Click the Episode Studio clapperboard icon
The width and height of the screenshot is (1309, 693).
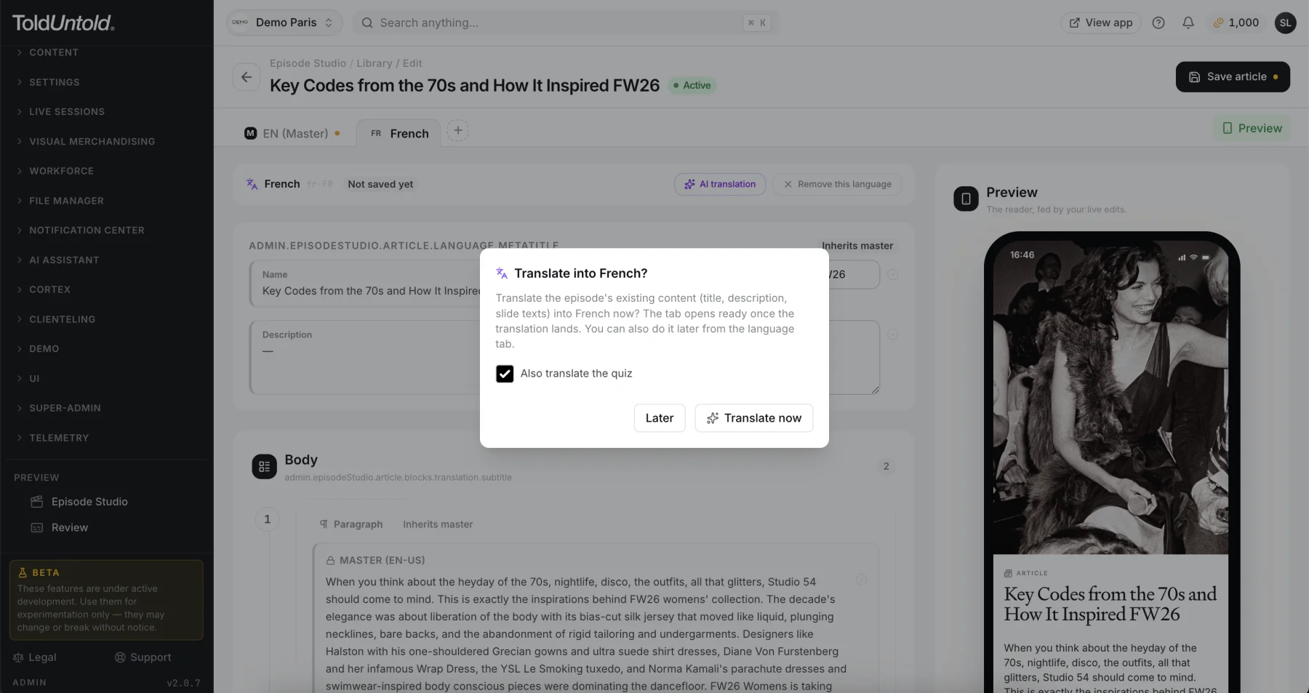(37, 502)
